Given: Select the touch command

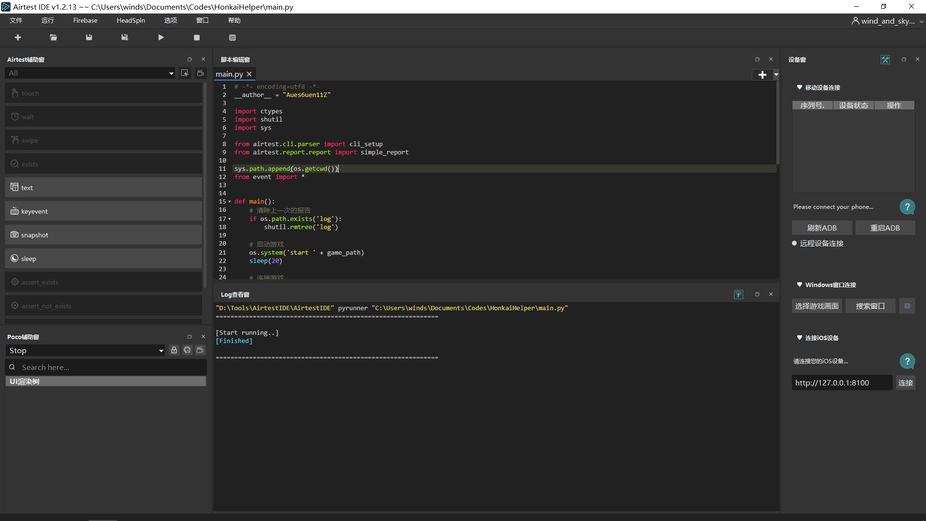Looking at the screenshot, I should click(103, 93).
